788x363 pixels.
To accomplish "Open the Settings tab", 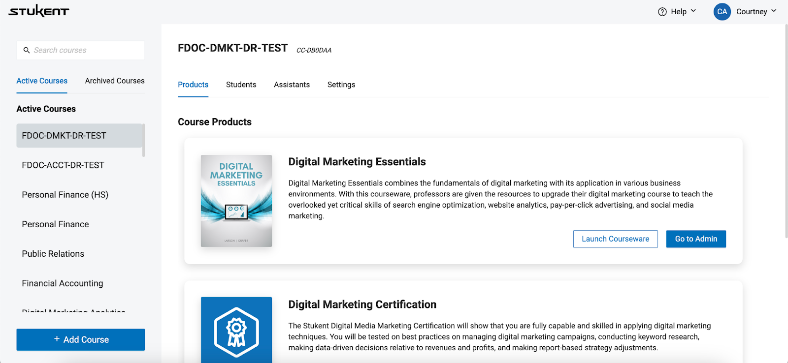I will (341, 85).
